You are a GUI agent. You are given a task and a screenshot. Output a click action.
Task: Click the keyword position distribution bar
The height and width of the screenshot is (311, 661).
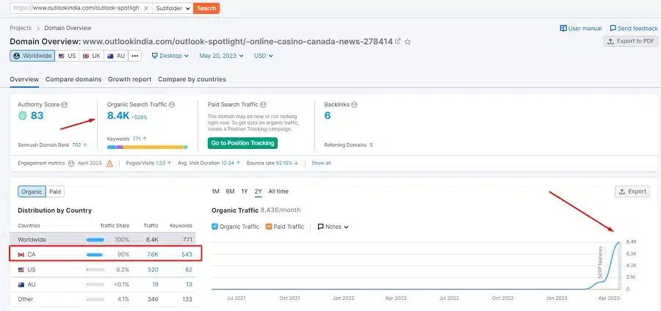[148, 147]
